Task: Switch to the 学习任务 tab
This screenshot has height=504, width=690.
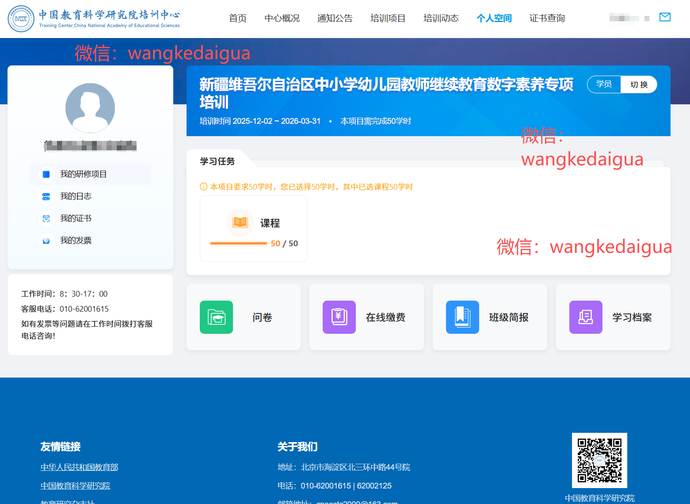Action: click(x=217, y=161)
